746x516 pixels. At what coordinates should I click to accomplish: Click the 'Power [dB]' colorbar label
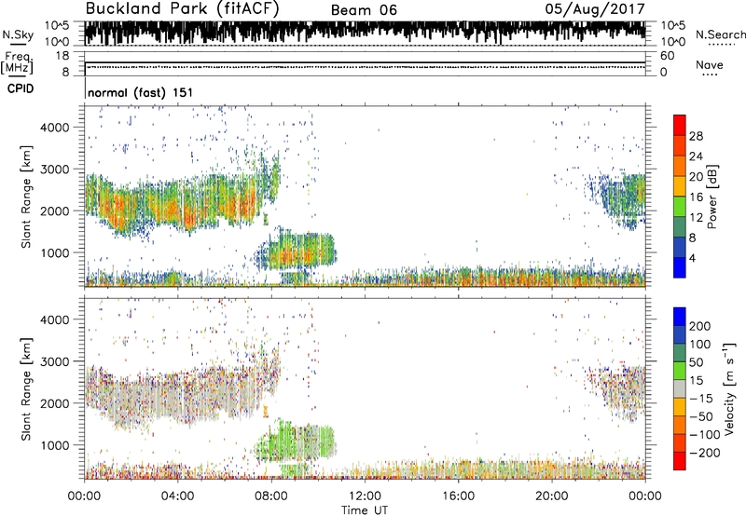(x=711, y=197)
